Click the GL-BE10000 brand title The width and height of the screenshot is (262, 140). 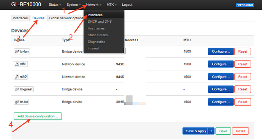(x=26, y=5)
